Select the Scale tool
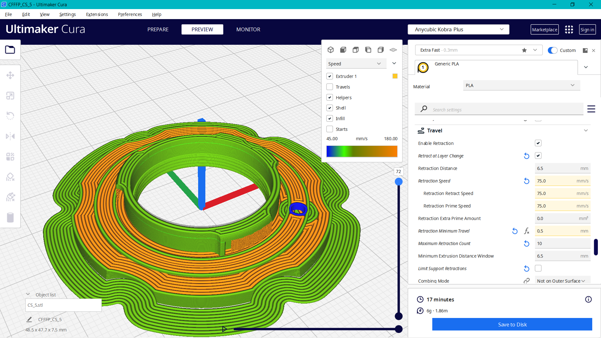Image resolution: width=601 pixels, height=338 pixels. [x=10, y=96]
